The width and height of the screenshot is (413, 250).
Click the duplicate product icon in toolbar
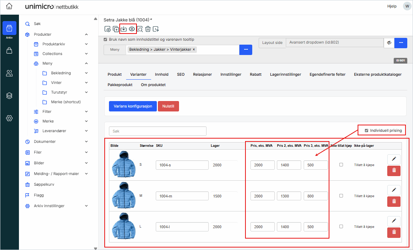tap(116, 29)
